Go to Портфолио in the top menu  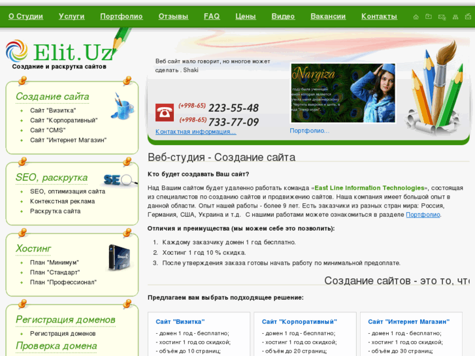(122, 16)
